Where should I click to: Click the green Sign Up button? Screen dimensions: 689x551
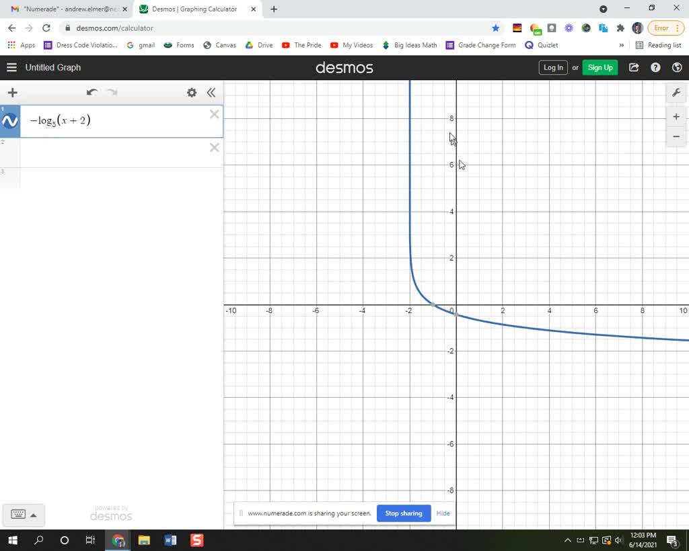[600, 67]
